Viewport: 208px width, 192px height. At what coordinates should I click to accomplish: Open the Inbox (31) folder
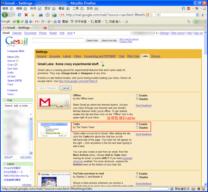click(x=13, y=57)
